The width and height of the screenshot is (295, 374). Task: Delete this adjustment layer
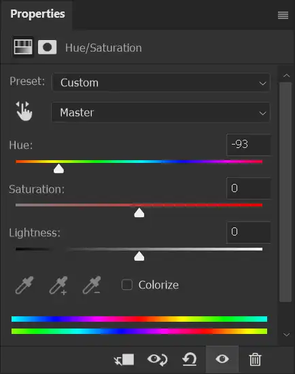pyautogui.click(x=255, y=359)
